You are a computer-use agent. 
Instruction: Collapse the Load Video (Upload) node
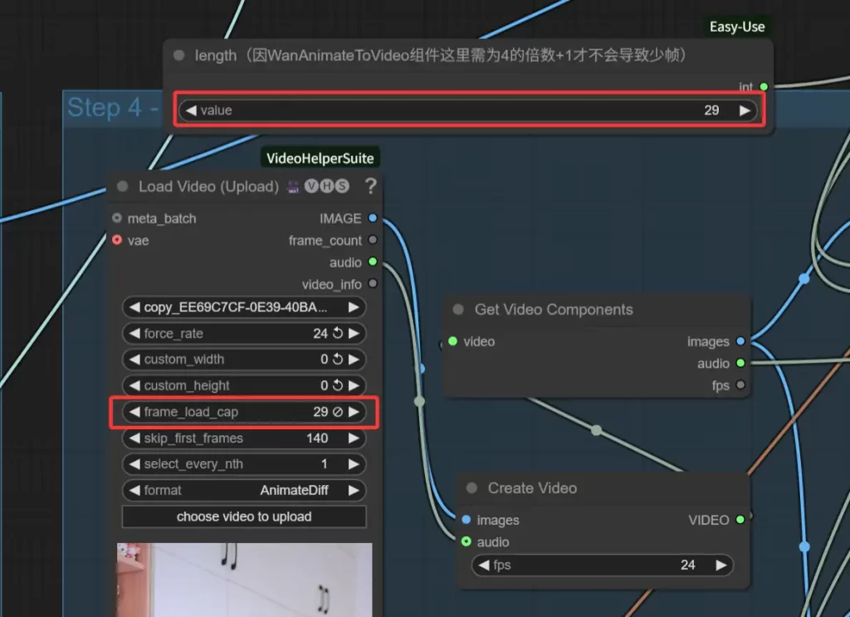pyautogui.click(x=123, y=187)
